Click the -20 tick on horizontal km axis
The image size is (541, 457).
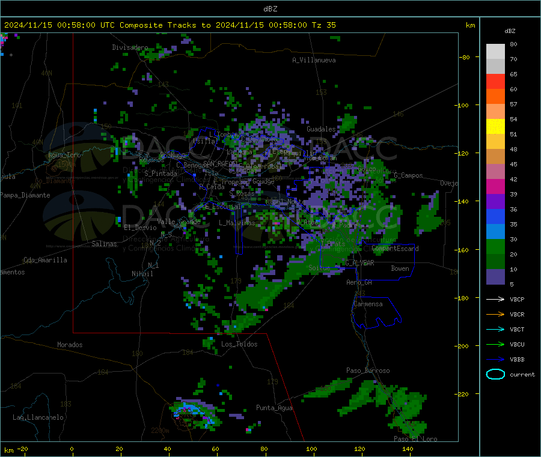pos(23,449)
